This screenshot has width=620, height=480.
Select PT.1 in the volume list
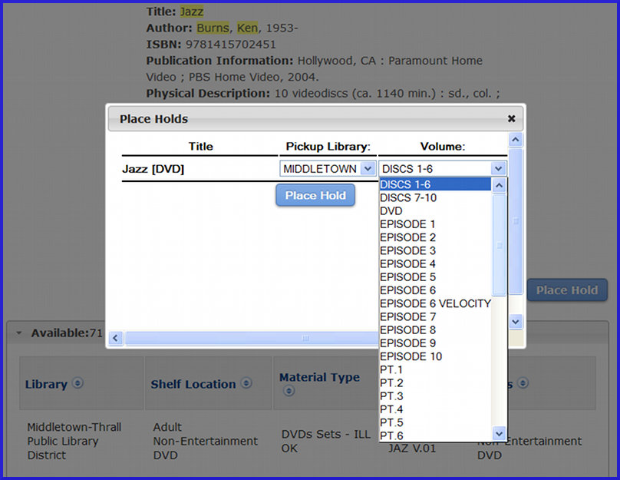(x=435, y=369)
